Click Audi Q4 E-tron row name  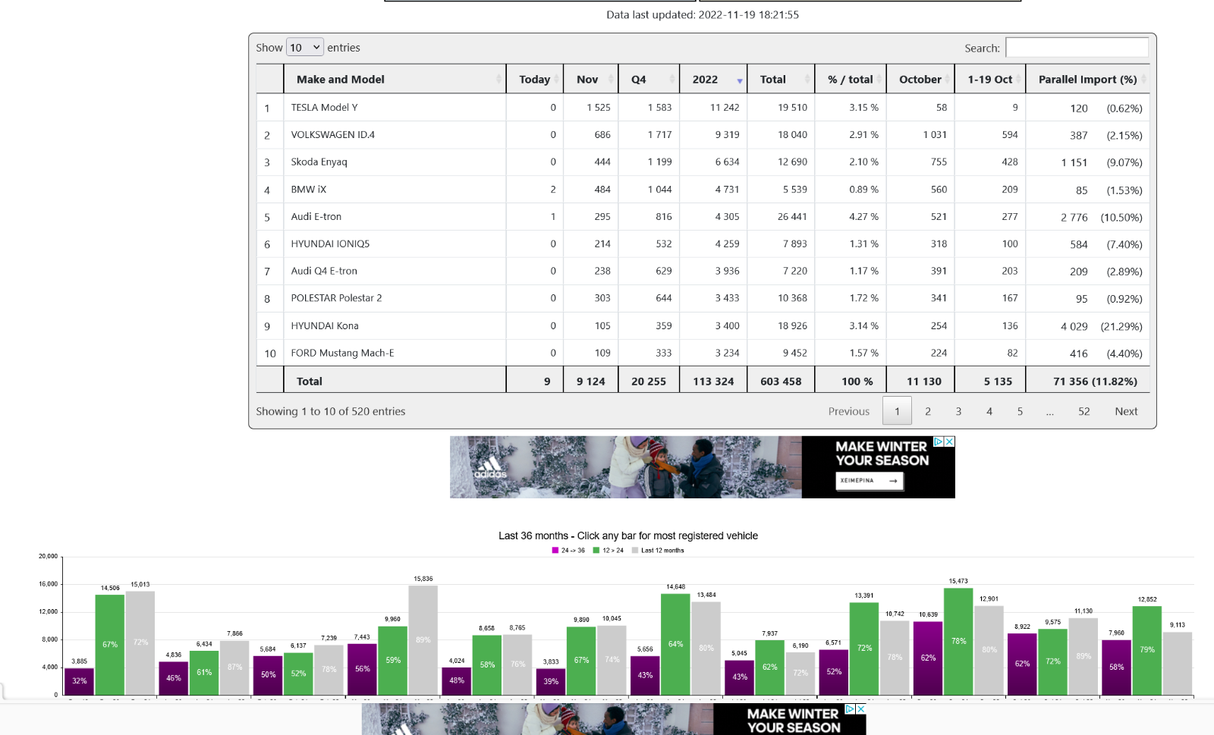tap(324, 271)
